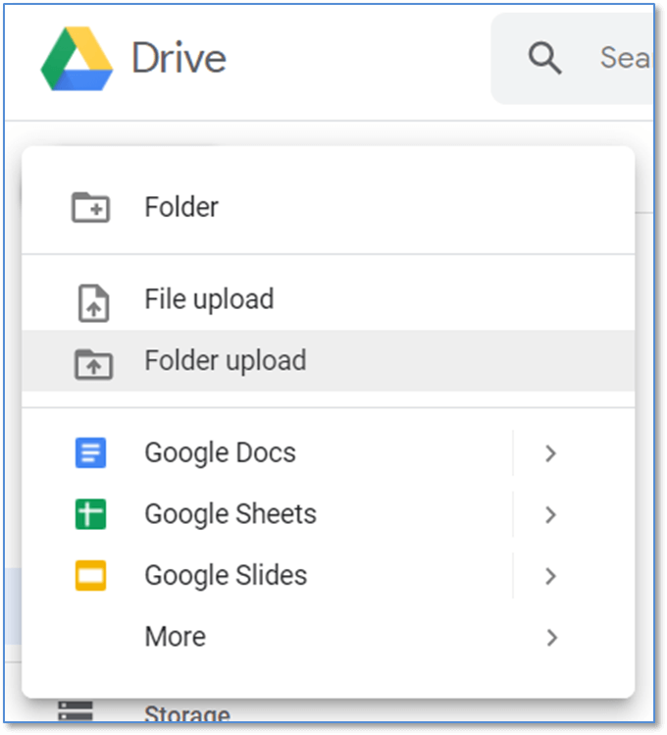
Task: Expand the Google Slides submenu arrow
Action: [x=551, y=576]
